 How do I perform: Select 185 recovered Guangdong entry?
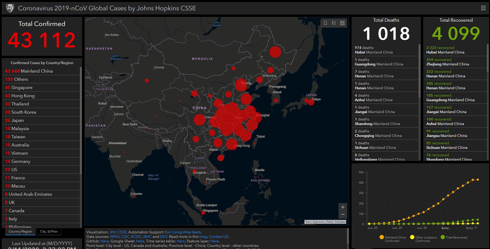[x=455, y=97]
